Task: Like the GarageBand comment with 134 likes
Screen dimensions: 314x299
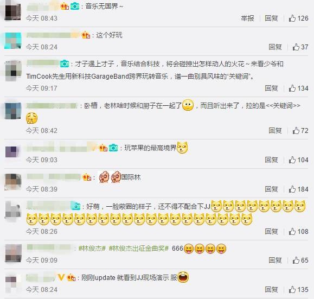Action: (292, 88)
